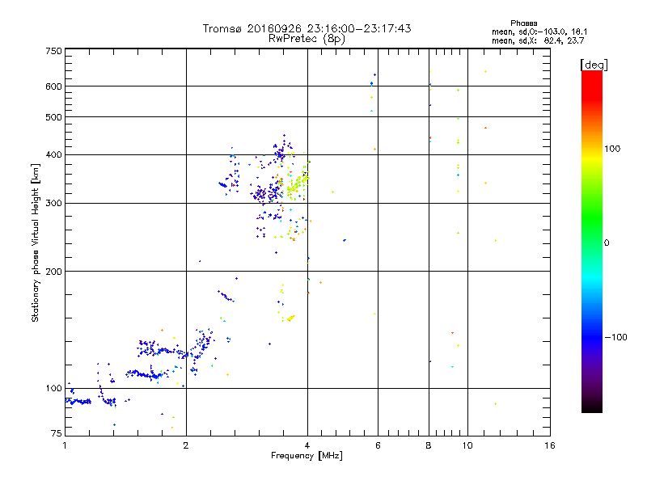This screenshot has width=647, height=485.
Task: Click the y-axis '100' tick label
Action: tap(54, 388)
